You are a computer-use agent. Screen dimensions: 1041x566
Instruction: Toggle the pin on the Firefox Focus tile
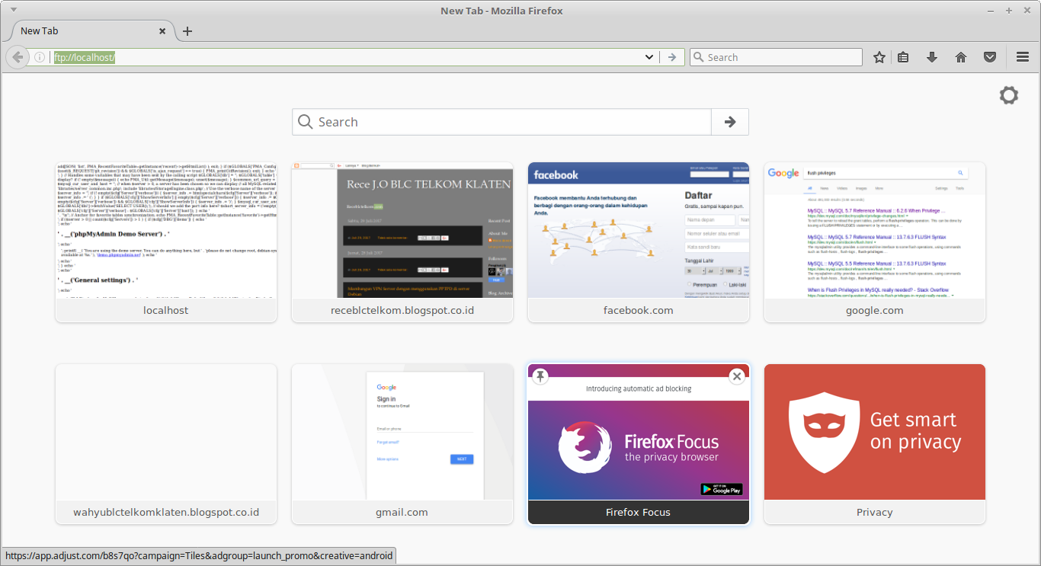coord(540,376)
